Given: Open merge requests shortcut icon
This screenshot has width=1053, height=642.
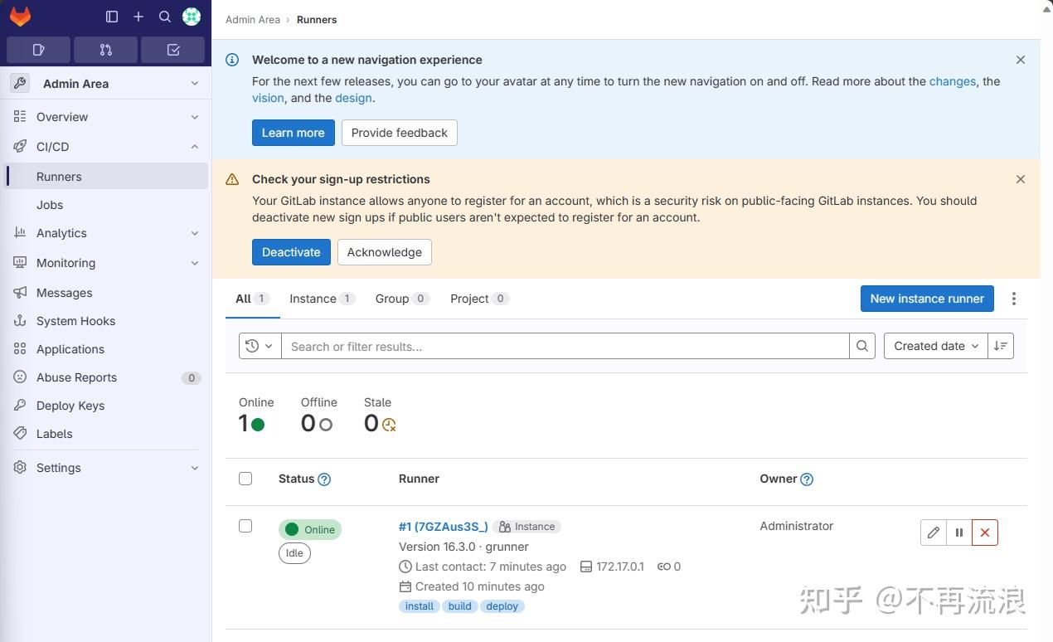Looking at the screenshot, I should coord(105,50).
